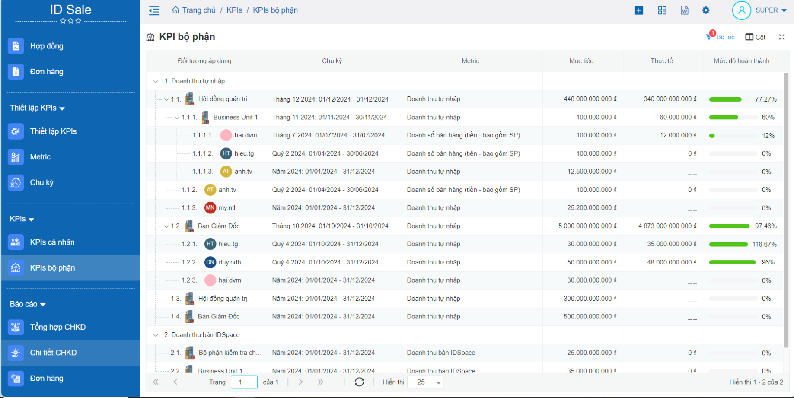
Task: Click the KPIs bộ phận sidebar icon
Action: [x=16, y=268]
